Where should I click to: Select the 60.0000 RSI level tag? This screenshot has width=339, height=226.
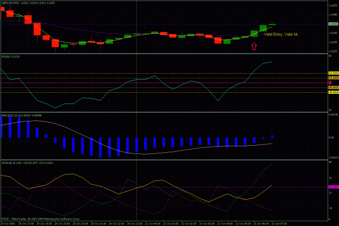click(x=334, y=73)
